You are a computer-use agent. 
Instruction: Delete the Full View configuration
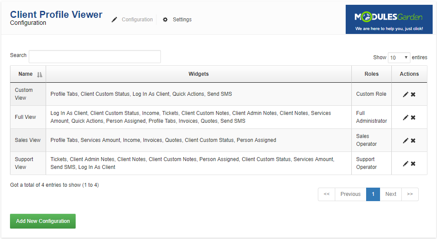click(x=413, y=118)
